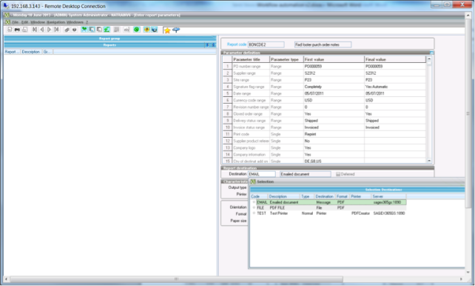
Task: Click the Selection window logo icon
Action: pos(253,182)
